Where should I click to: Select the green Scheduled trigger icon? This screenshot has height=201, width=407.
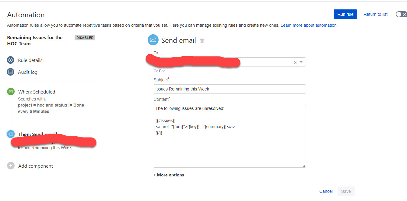[11, 91]
